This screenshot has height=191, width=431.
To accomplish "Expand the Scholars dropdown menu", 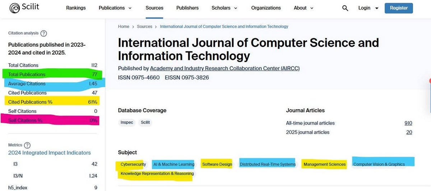I will tap(224, 8).
